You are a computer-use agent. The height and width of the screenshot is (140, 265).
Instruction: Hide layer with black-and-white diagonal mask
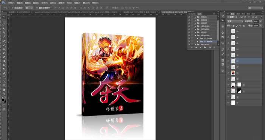click(229, 91)
